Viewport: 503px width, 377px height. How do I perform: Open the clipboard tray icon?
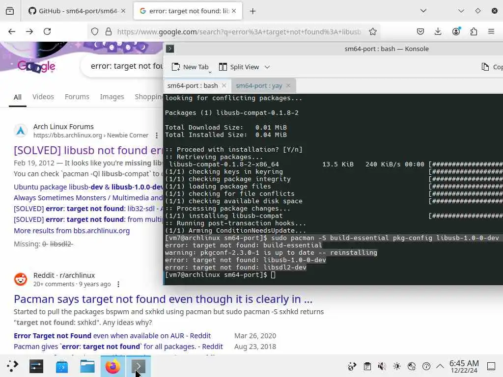[367, 366]
